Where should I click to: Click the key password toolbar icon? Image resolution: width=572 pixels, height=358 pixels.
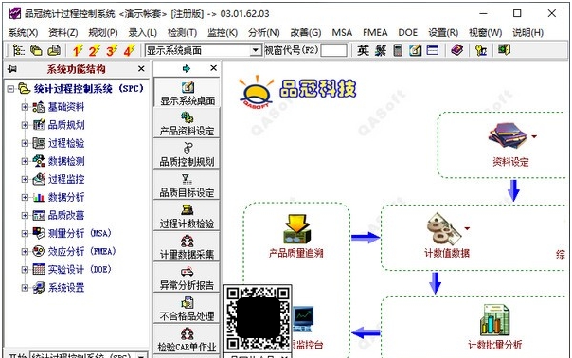pyautogui.click(x=481, y=50)
